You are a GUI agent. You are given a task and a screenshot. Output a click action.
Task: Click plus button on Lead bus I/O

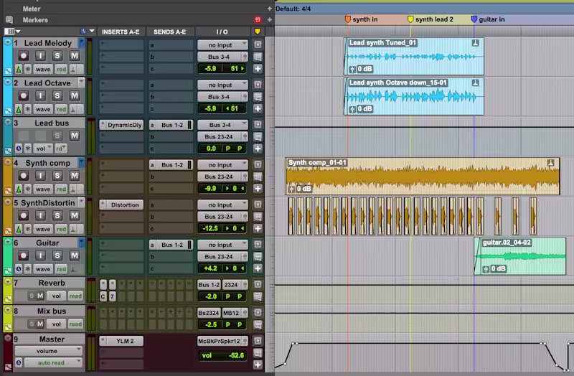[x=258, y=149]
